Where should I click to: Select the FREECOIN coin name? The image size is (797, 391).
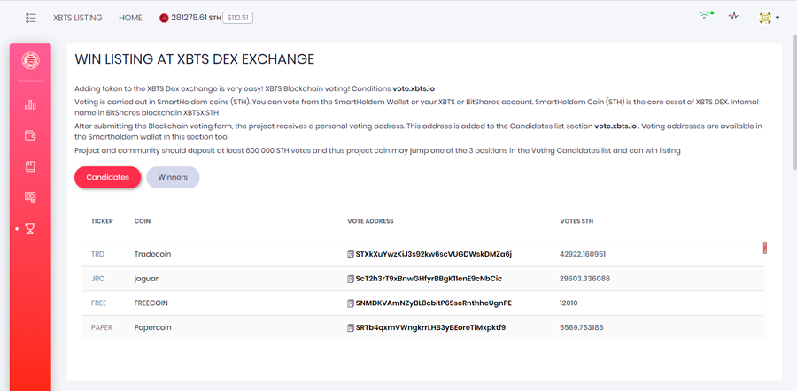[x=151, y=303]
